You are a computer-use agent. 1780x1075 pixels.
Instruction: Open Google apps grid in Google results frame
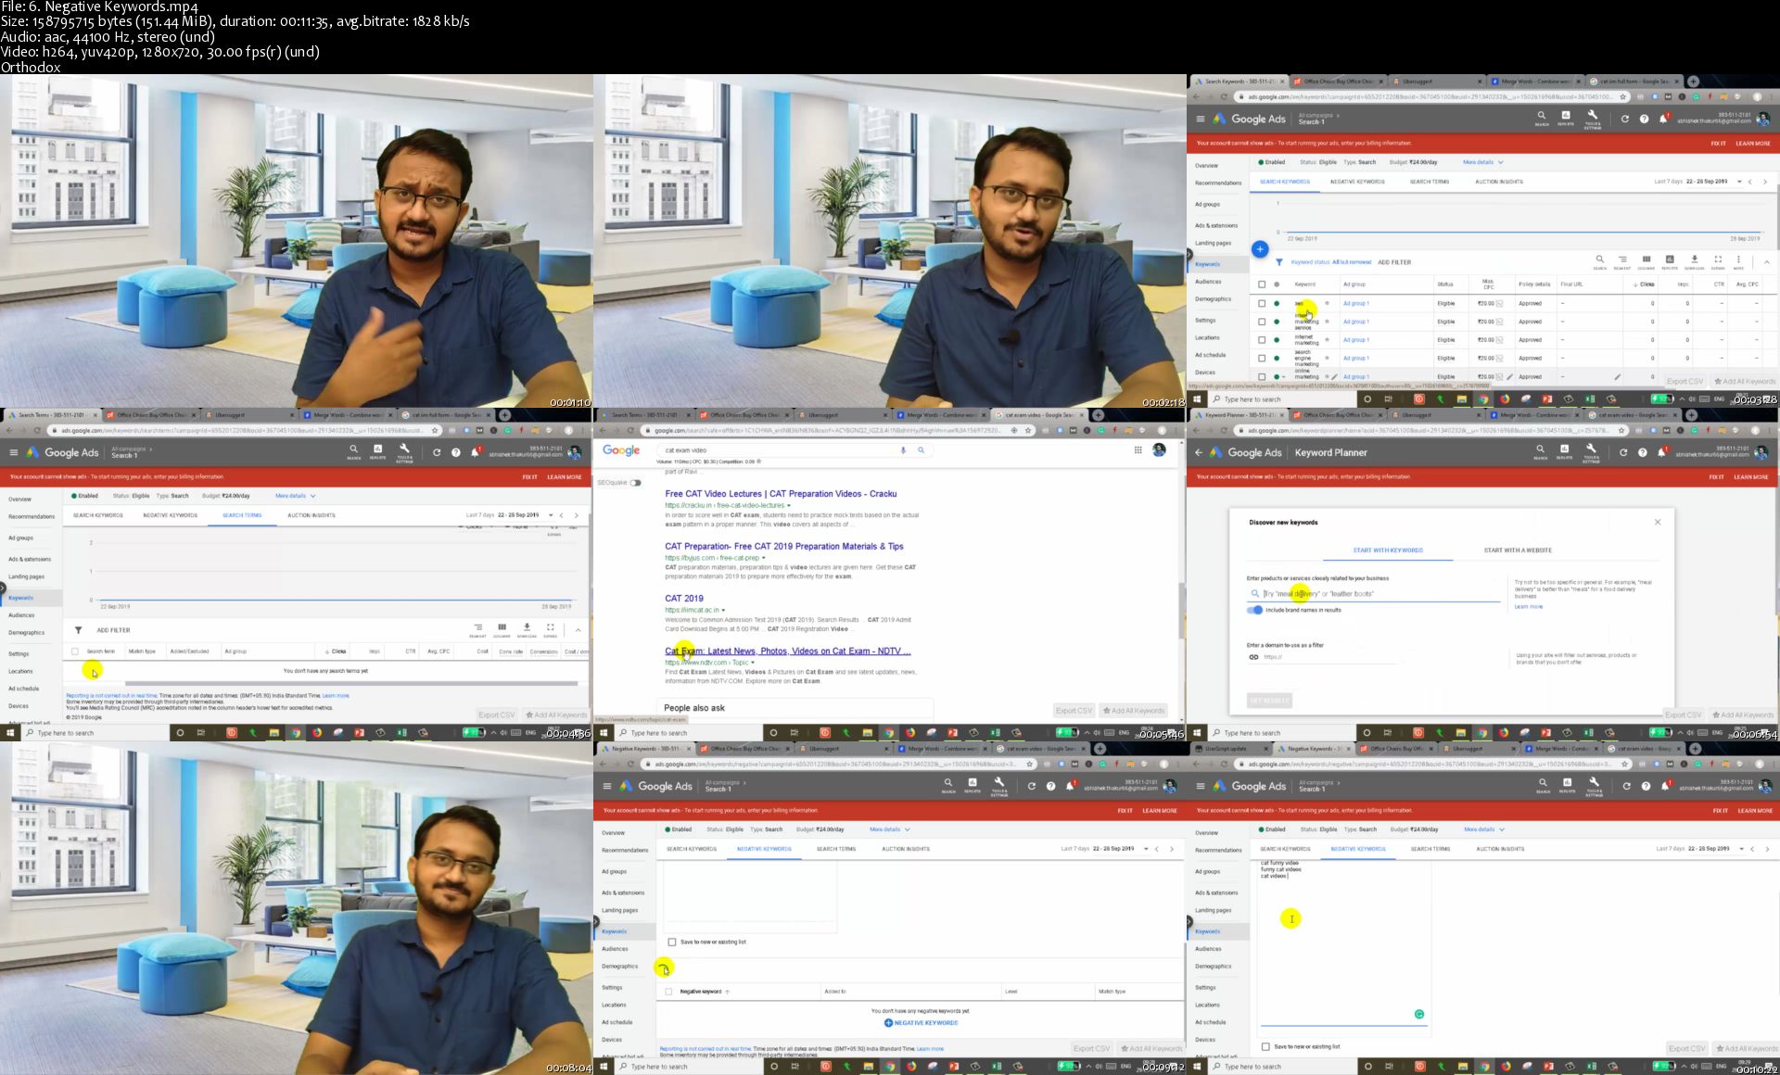tap(1138, 450)
